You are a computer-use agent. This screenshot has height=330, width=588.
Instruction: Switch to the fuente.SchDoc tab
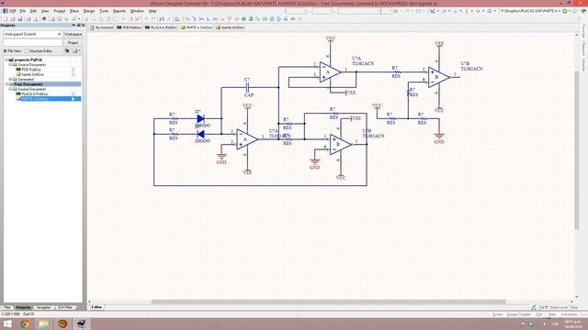pyautogui.click(x=230, y=27)
